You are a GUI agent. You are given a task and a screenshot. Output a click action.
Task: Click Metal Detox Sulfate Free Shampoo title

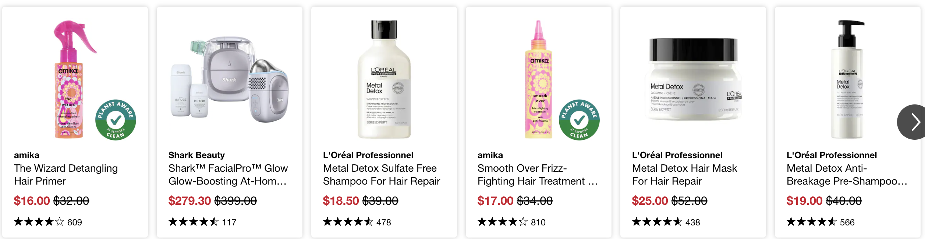click(x=382, y=175)
